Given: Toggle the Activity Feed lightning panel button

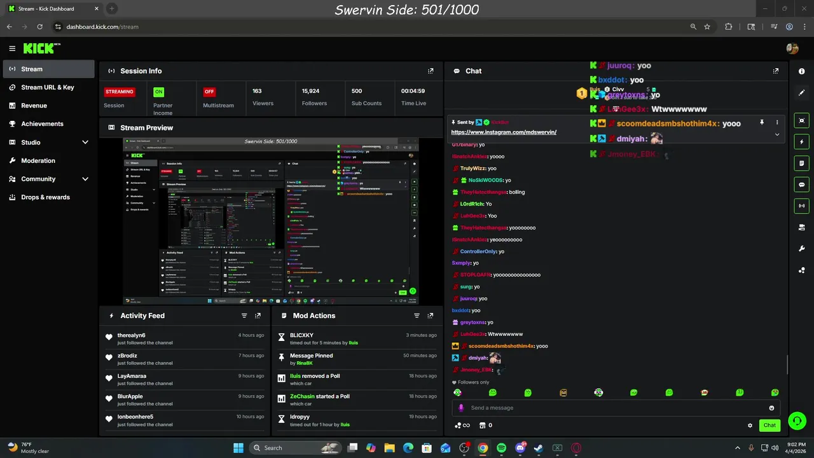Looking at the screenshot, I should pyautogui.click(x=802, y=142).
